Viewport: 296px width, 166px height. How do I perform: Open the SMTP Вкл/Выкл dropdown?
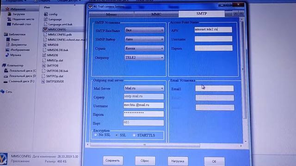point(144,30)
